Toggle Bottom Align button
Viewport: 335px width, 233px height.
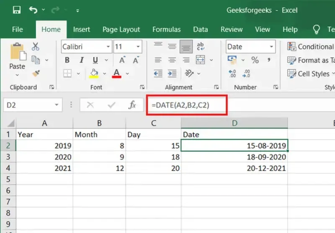(186, 46)
